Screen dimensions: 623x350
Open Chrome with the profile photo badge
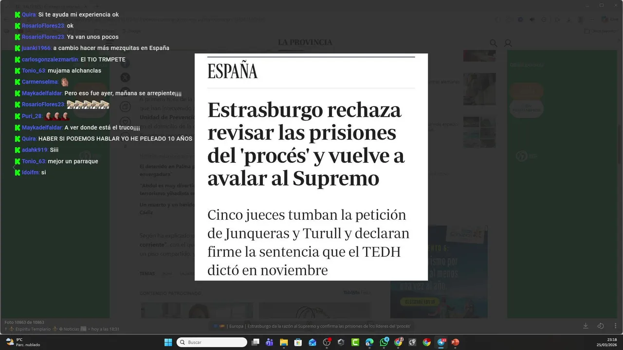[398, 342]
